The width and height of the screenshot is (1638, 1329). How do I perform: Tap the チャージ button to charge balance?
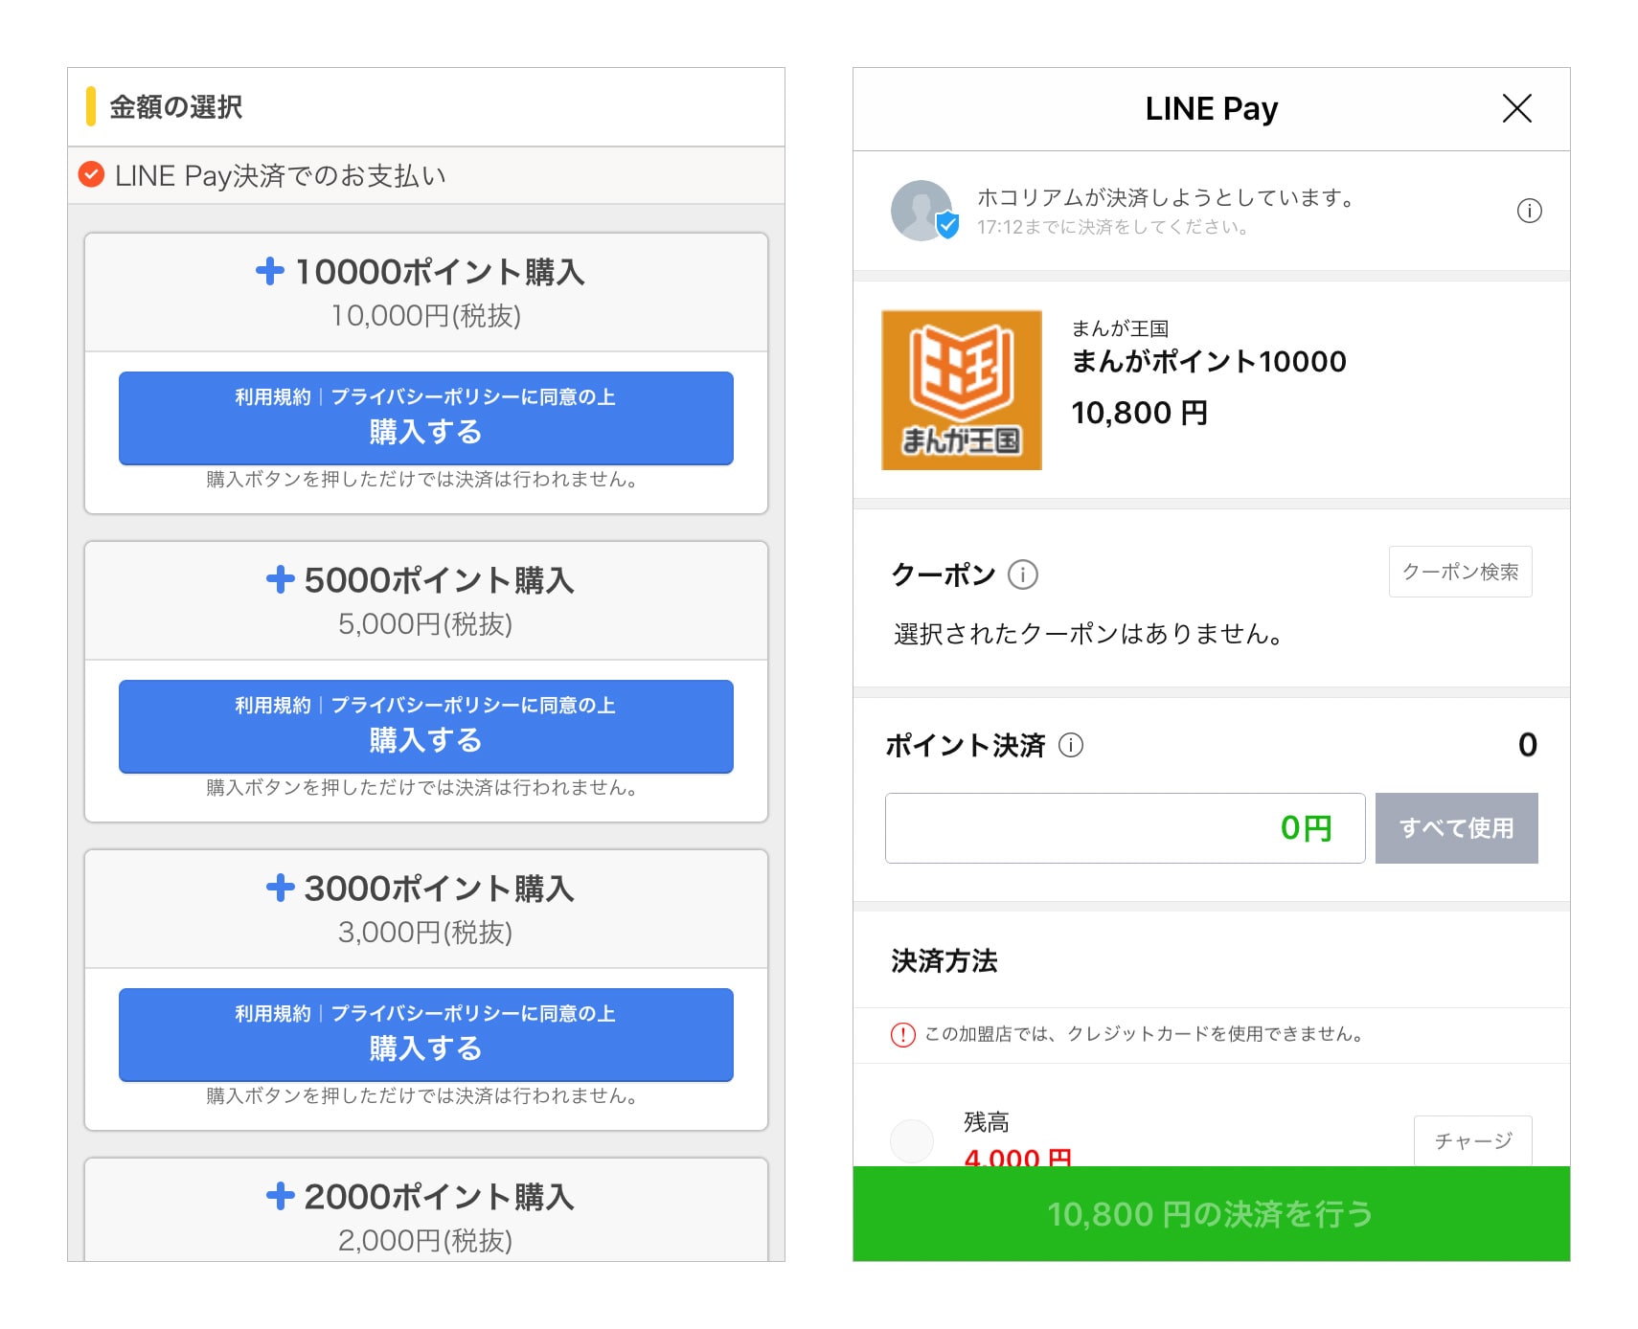click(x=1472, y=1140)
